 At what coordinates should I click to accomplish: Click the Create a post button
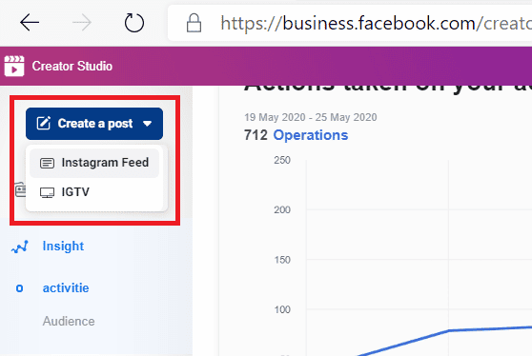(x=94, y=124)
